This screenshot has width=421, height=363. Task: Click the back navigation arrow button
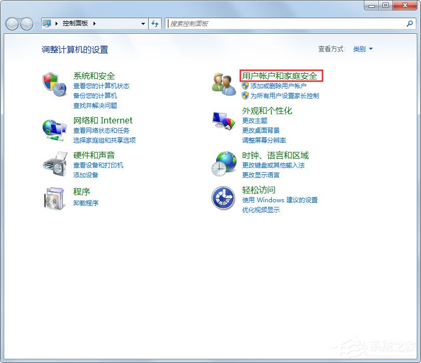tap(12, 23)
